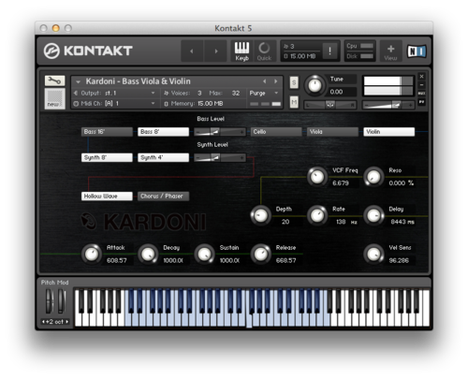Go to next instrument with right arrow

point(216,51)
